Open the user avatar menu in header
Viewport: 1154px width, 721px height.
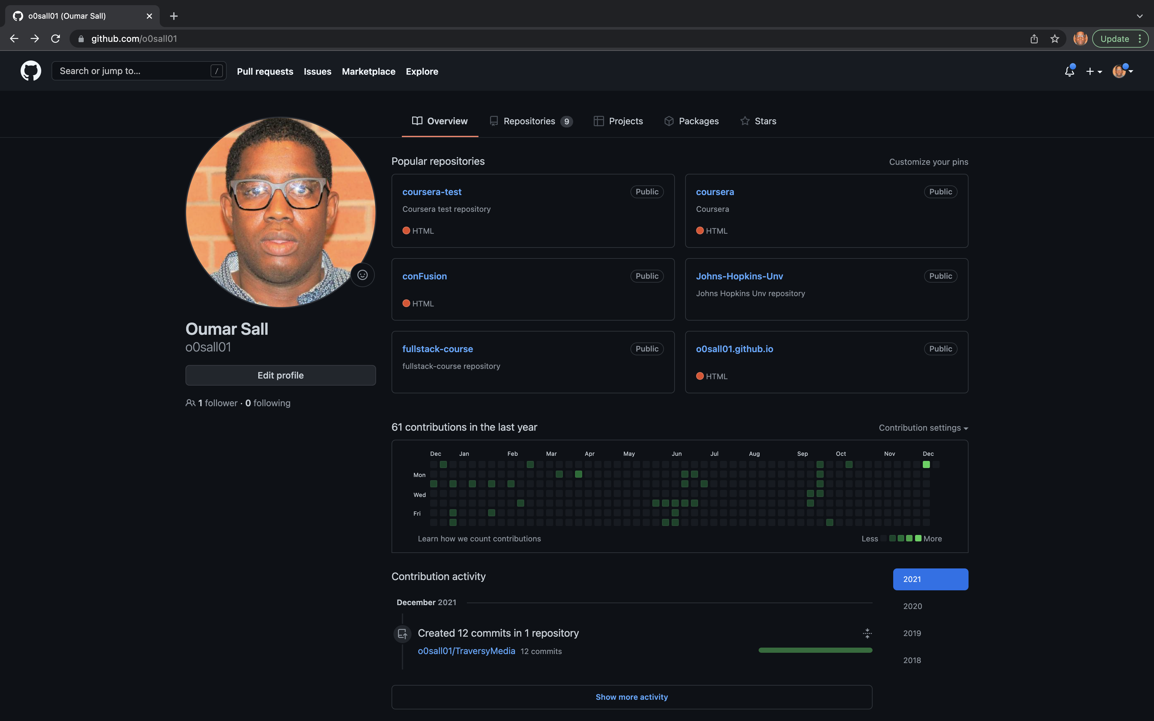pyautogui.click(x=1122, y=71)
